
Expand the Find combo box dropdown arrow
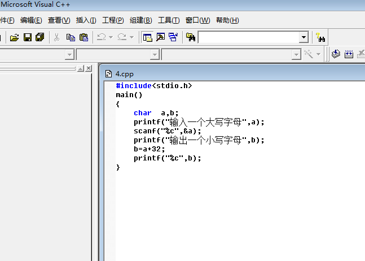click(304, 37)
